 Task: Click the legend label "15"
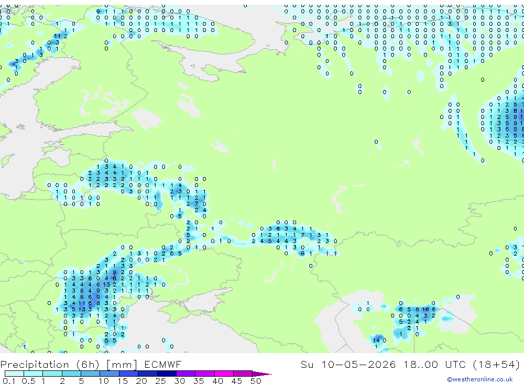(x=123, y=381)
